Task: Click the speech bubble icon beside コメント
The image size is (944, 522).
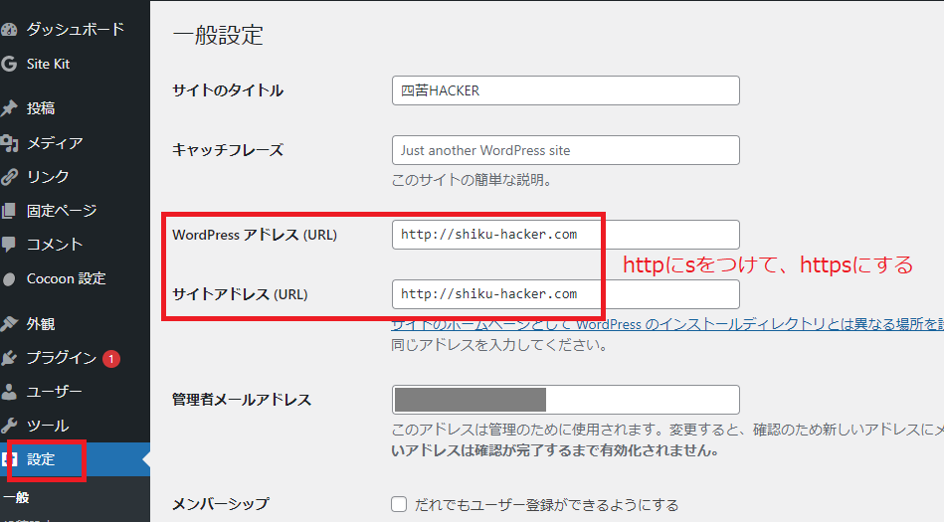Action: (8, 244)
